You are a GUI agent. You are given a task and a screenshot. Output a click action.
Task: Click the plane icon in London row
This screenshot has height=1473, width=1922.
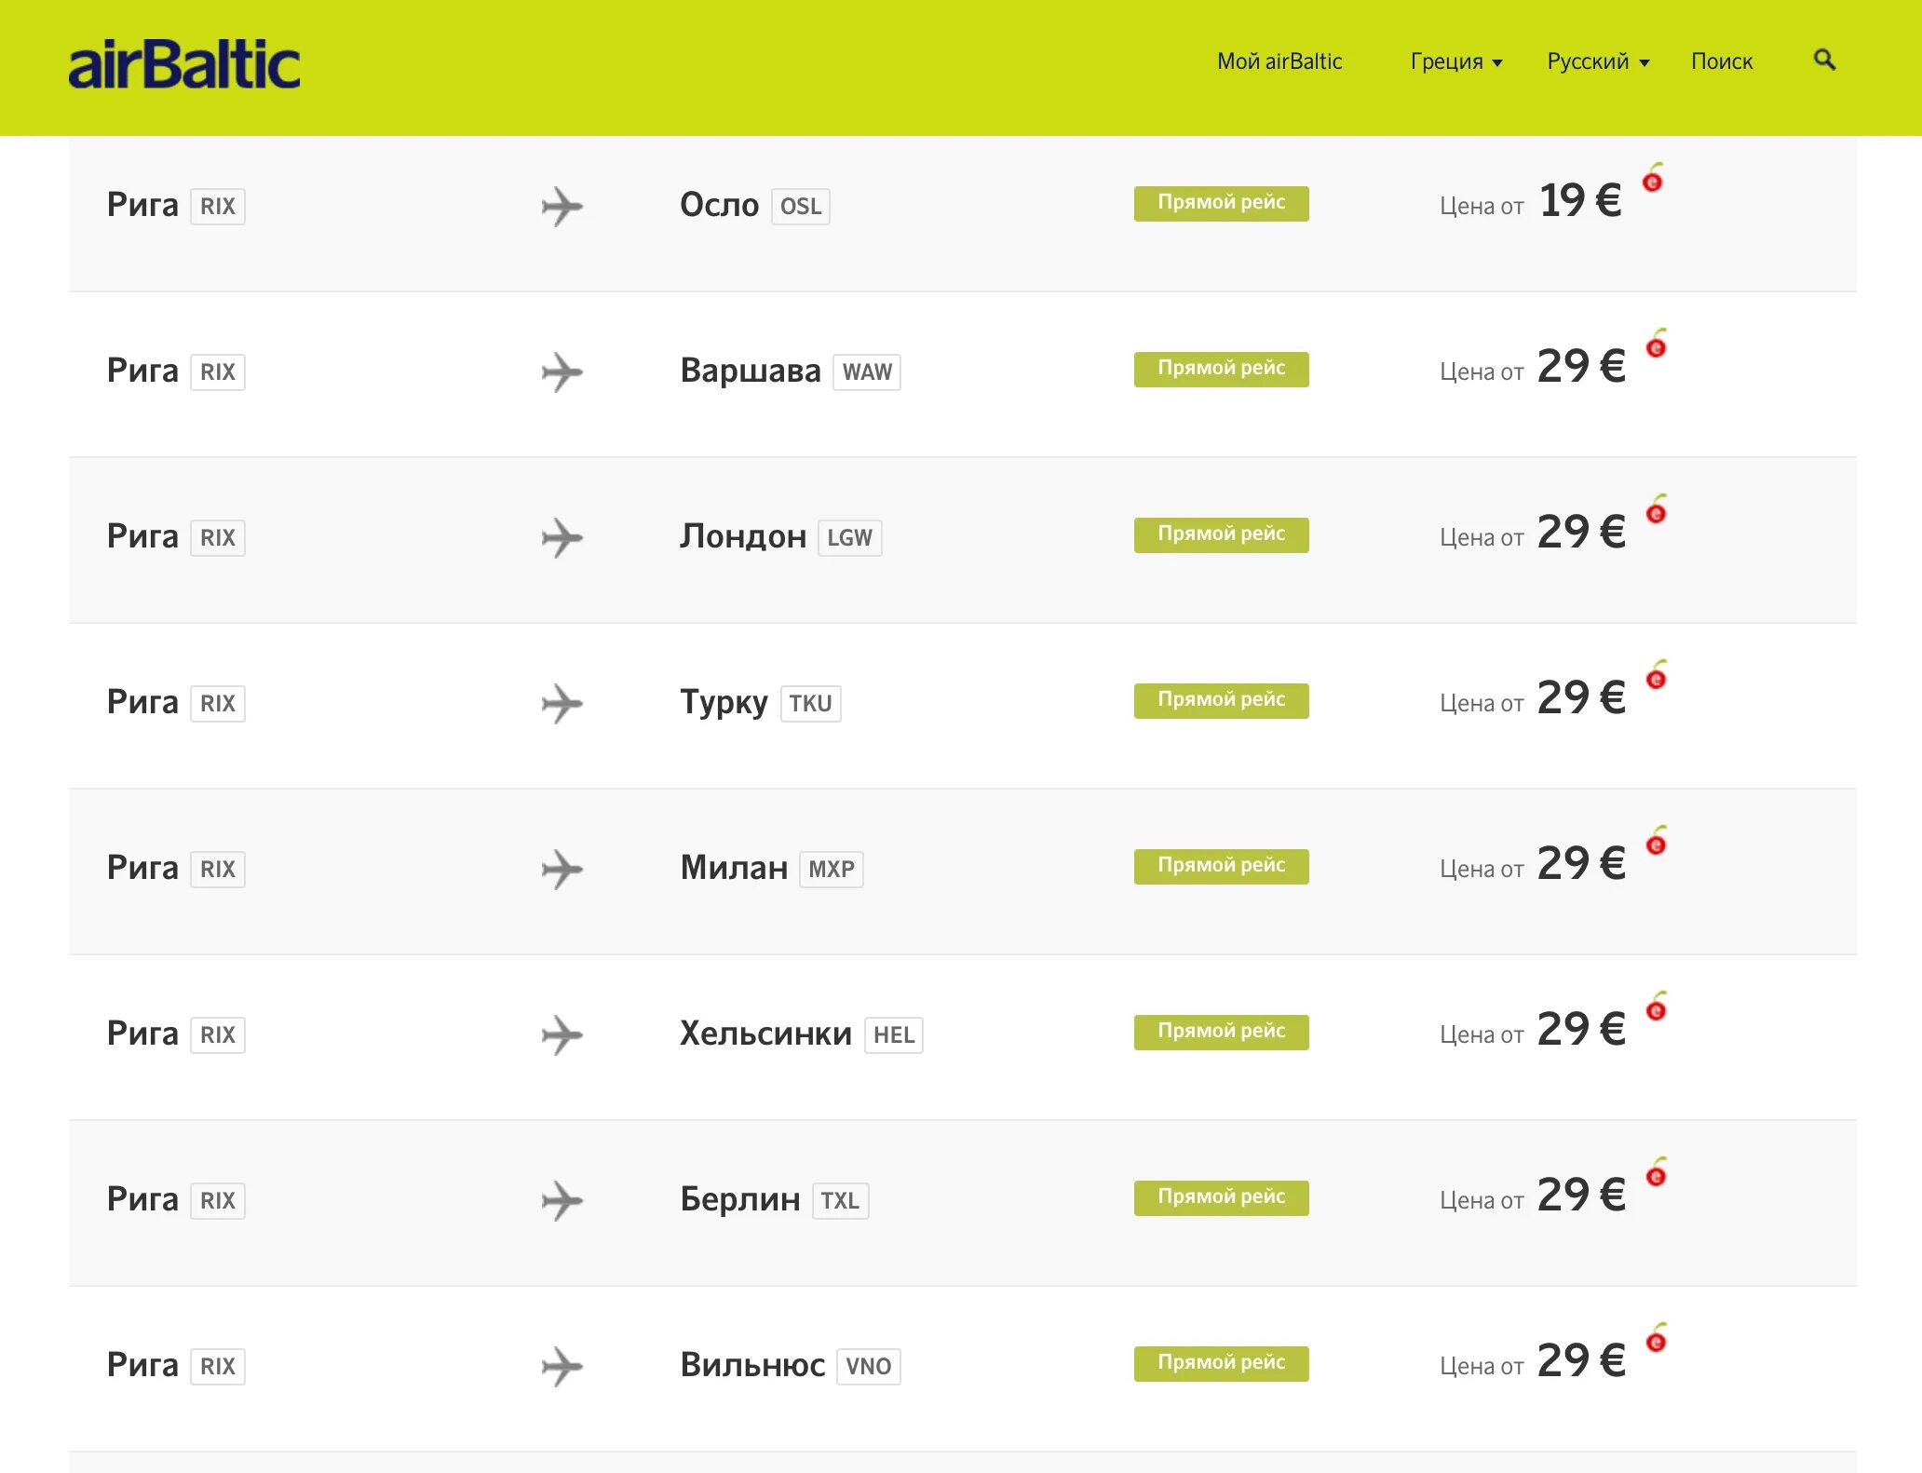pos(562,538)
